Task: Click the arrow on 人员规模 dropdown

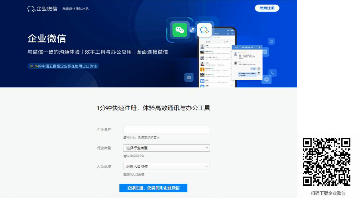Action: coord(206,166)
